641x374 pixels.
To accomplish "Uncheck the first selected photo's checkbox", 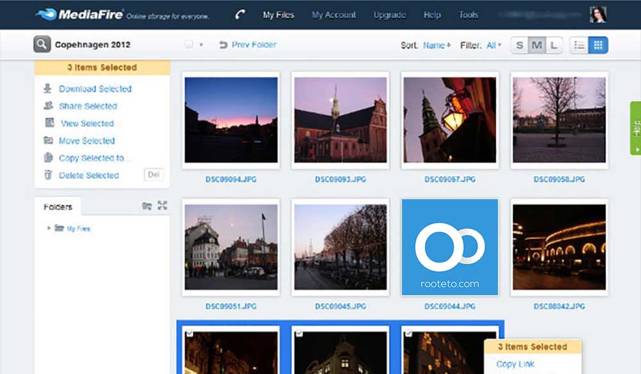I will click(x=189, y=334).
